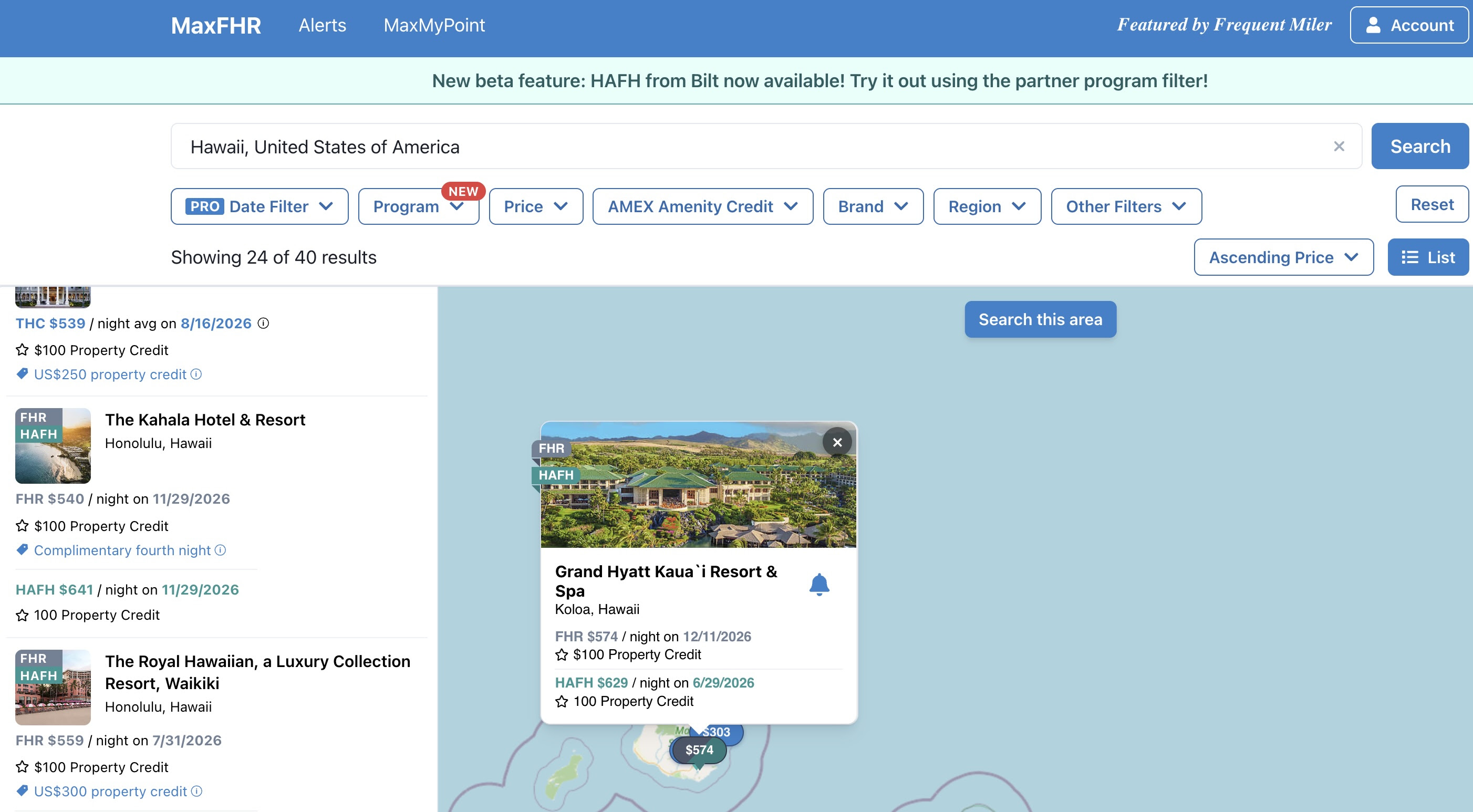Click the Hawaii location search input field

point(766,147)
